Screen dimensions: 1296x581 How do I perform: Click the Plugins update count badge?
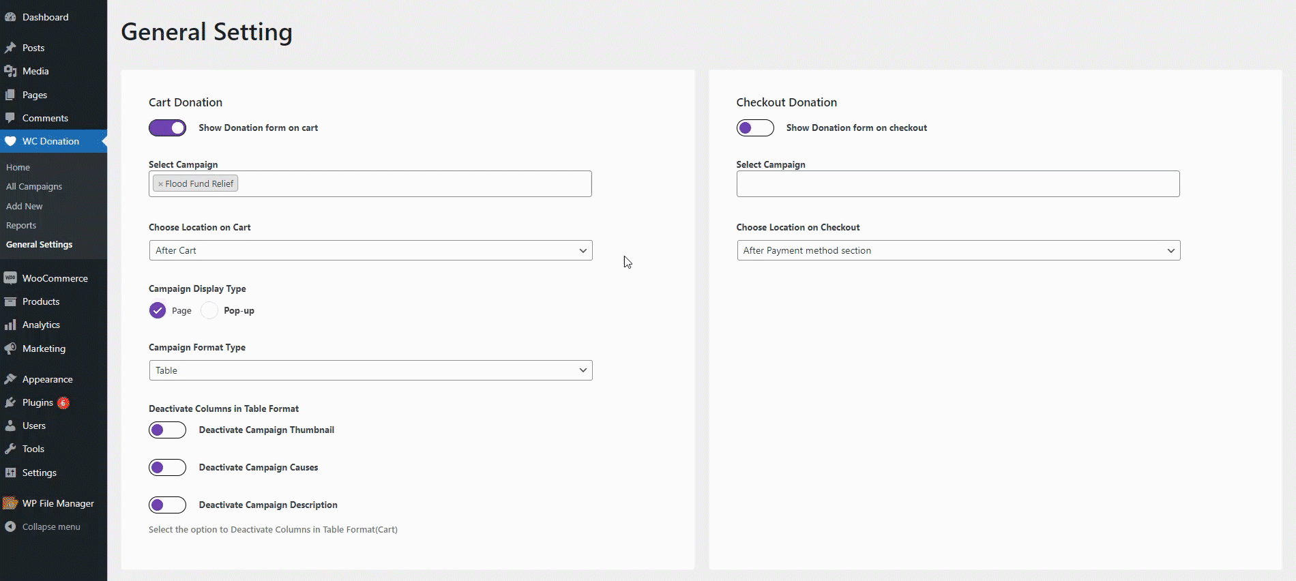pyautogui.click(x=63, y=402)
